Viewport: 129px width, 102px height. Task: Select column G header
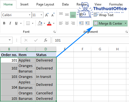pos(100,49)
